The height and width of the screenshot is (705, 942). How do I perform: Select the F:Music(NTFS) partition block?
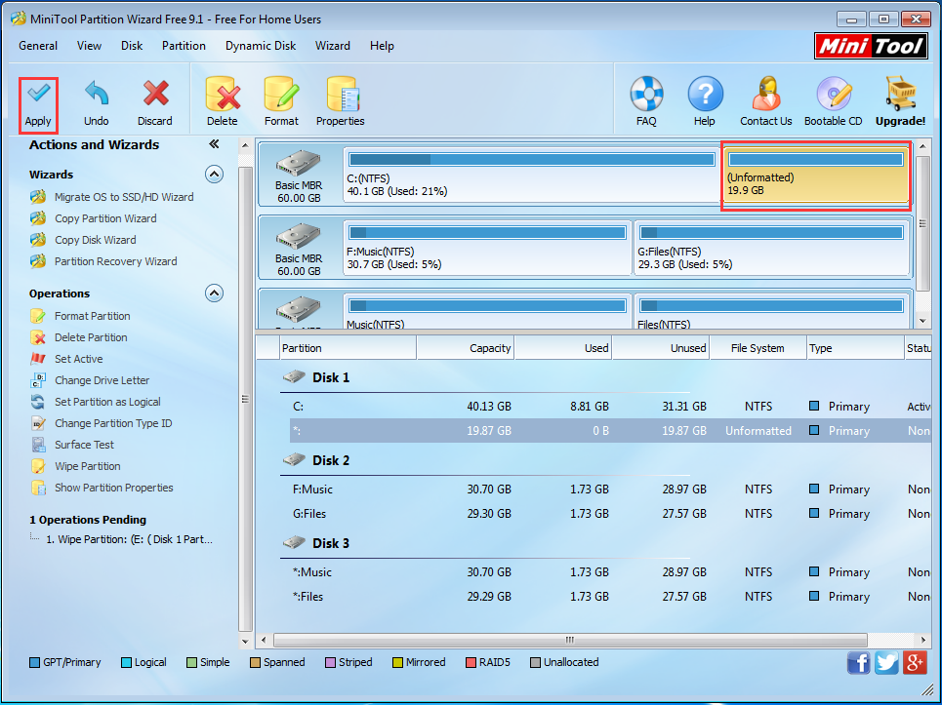487,249
